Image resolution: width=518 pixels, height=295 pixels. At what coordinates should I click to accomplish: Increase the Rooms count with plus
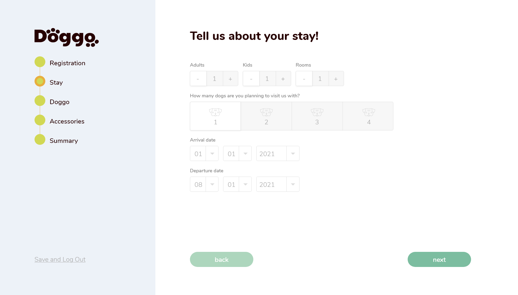tap(336, 79)
